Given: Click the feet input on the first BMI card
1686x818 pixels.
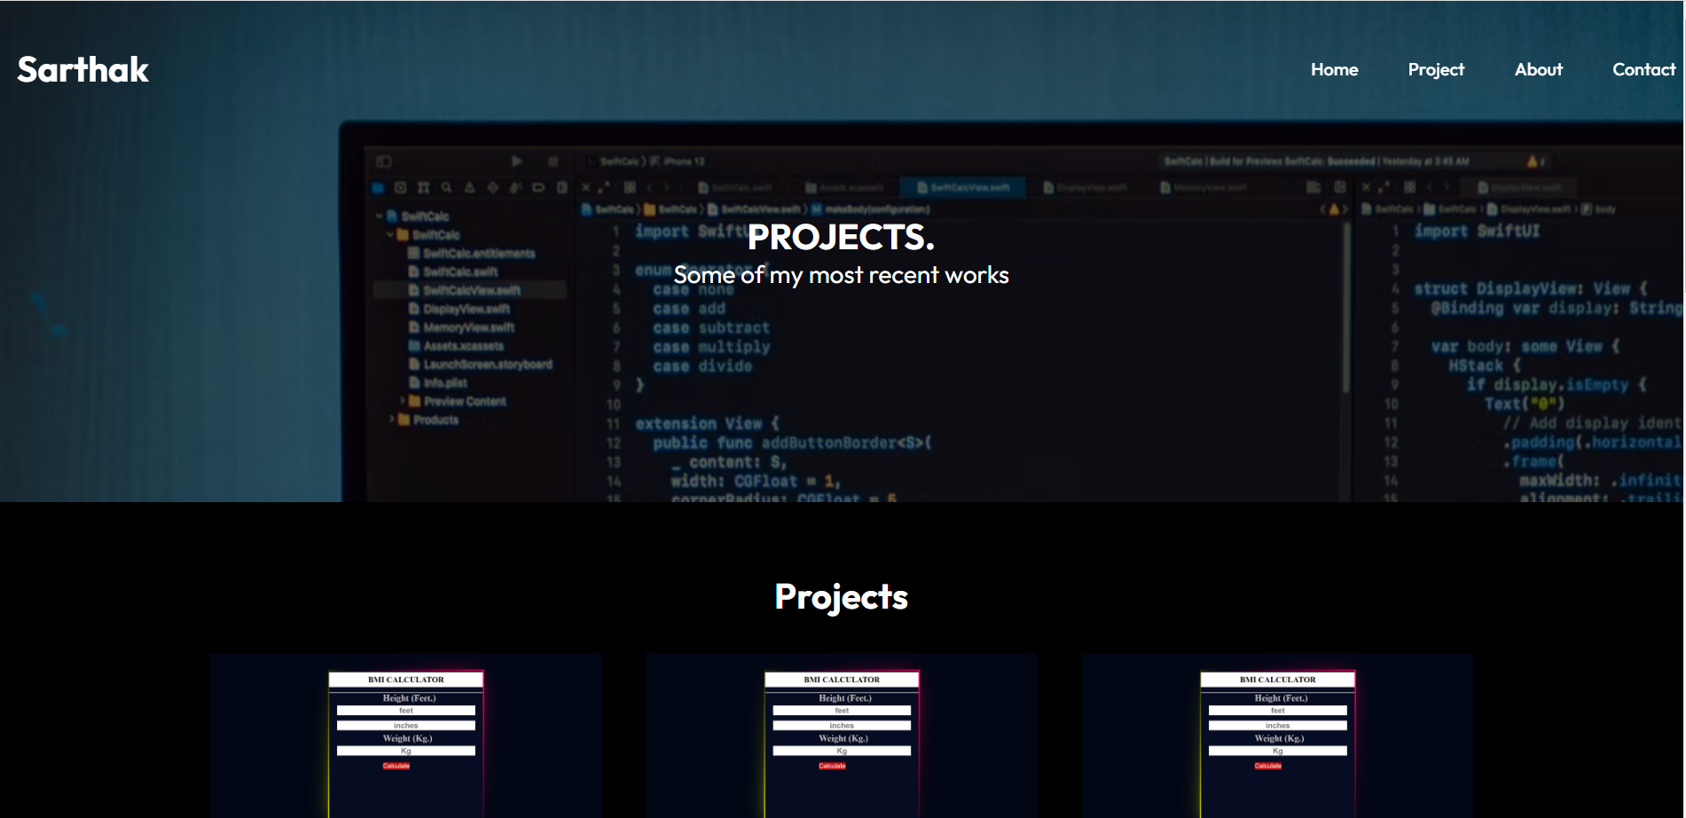Looking at the screenshot, I should 405,710.
